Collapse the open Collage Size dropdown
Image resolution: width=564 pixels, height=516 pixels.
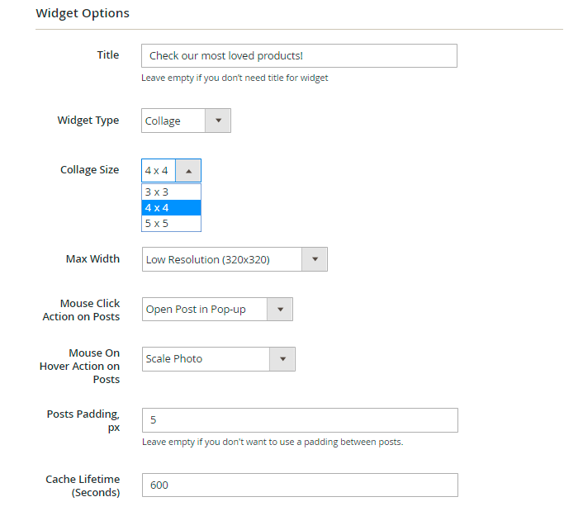[171, 171]
